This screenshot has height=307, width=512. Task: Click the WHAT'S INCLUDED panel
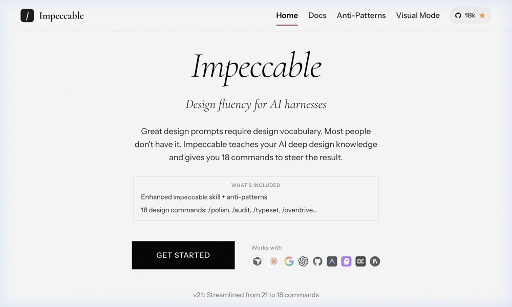click(x=255, y=198)
